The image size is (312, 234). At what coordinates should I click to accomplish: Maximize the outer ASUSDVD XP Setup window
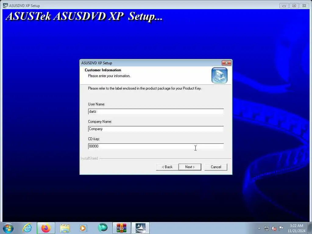294,6
